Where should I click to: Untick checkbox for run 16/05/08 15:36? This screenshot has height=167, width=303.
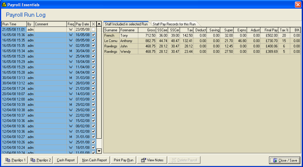94,35
